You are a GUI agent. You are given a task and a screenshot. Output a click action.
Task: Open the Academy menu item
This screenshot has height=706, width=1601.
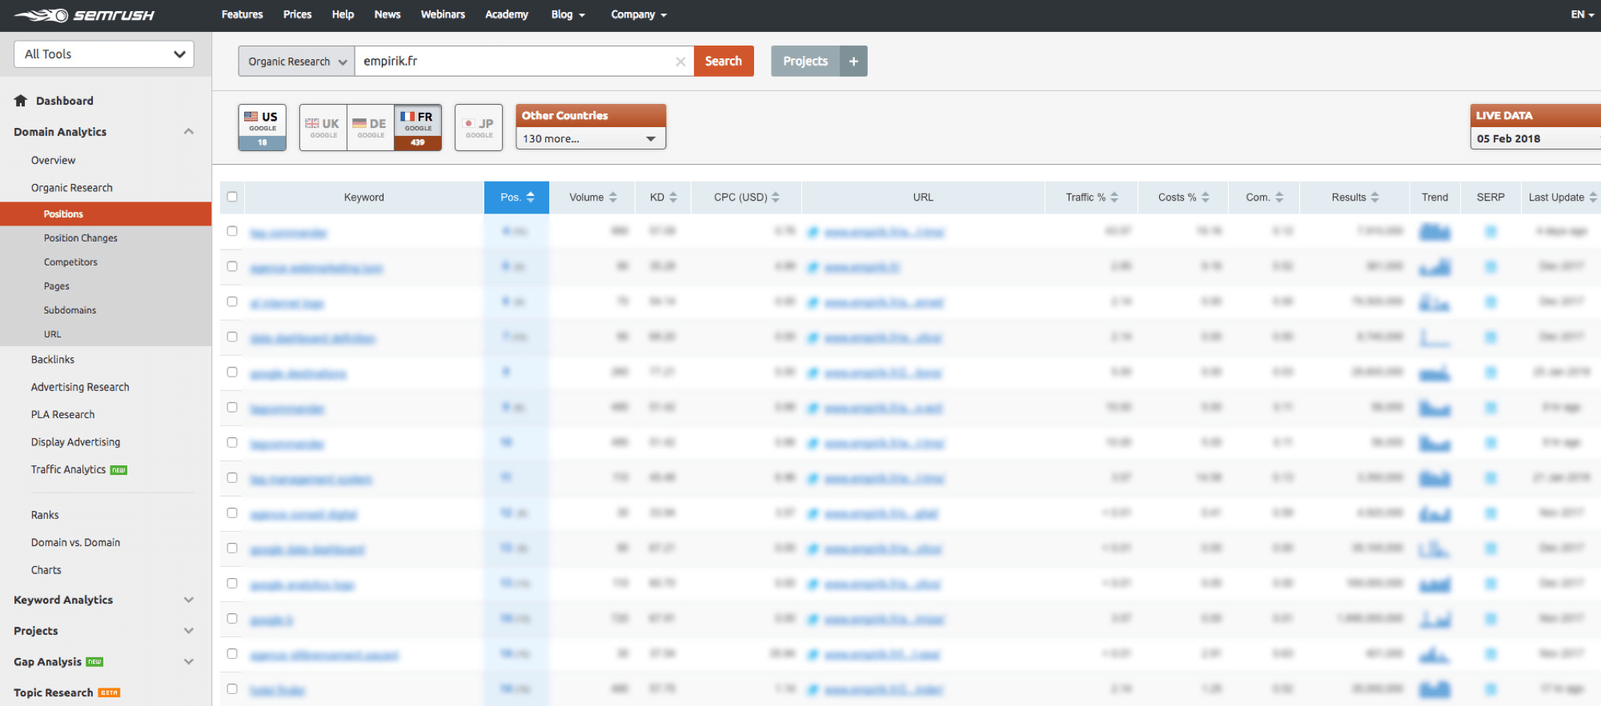click(507, 14)
